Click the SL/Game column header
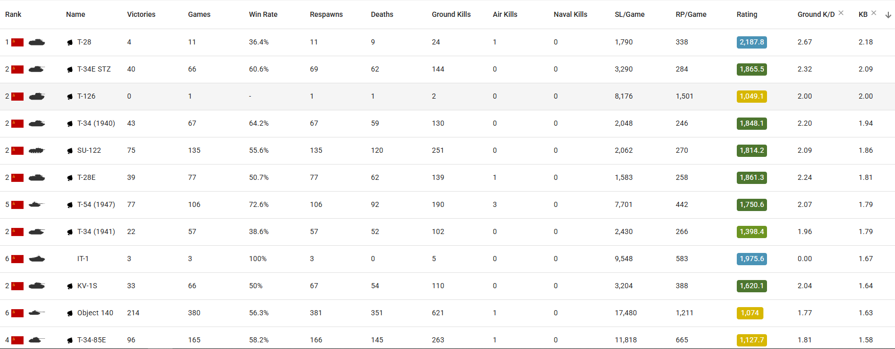895x349 pixels. click(x=629, y=14)
